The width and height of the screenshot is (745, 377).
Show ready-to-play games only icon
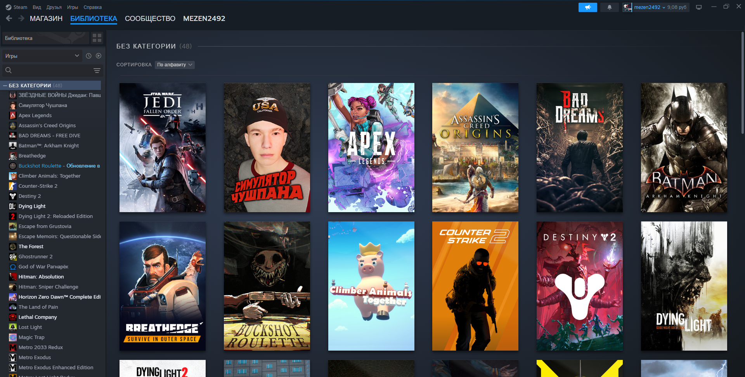pyautogui.click(x=99, y=56)
